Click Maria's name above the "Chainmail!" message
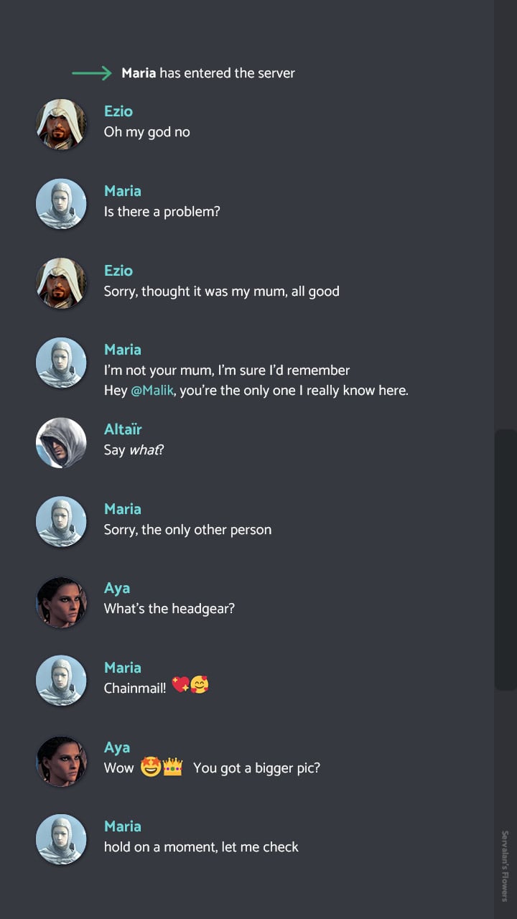 point(123,668)
